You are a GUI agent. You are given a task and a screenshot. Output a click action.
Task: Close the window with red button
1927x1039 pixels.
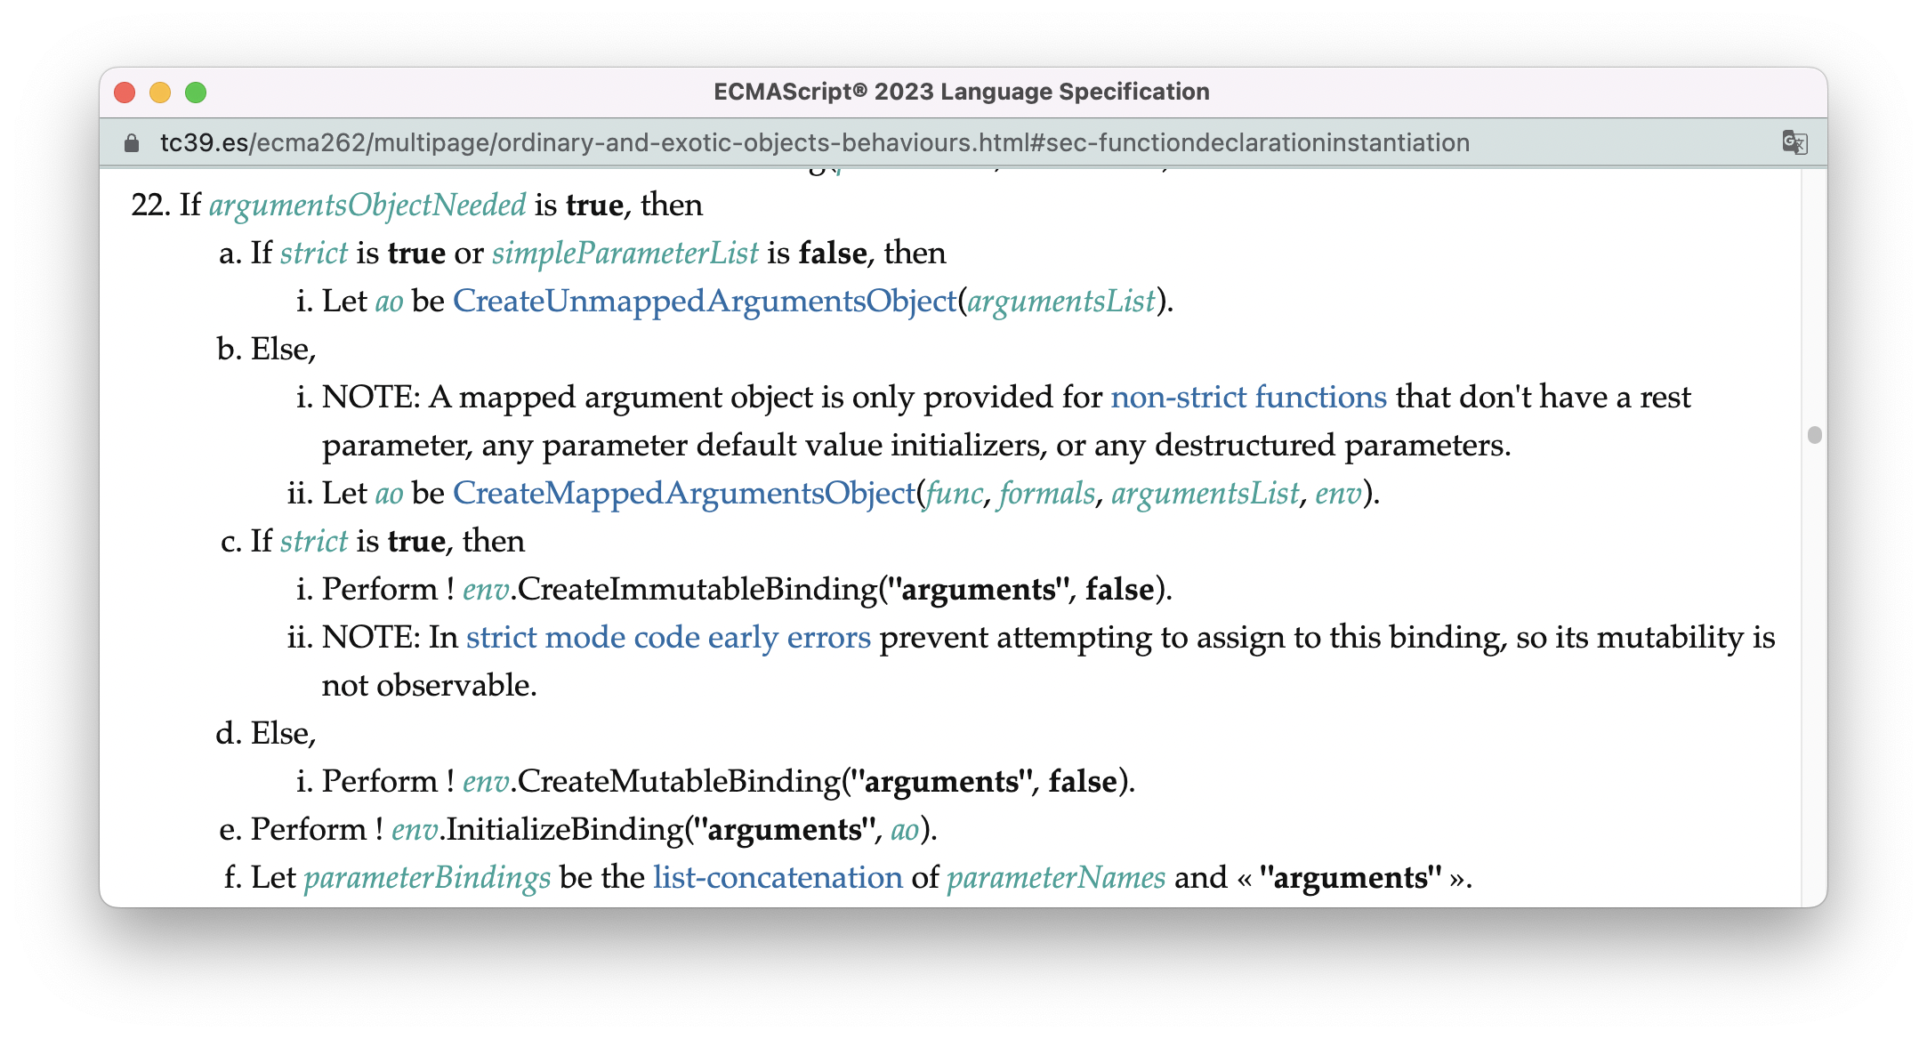[125, 93]
